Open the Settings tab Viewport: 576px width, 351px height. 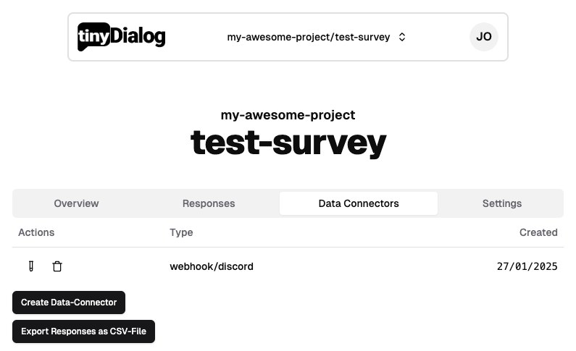(502, 203)
